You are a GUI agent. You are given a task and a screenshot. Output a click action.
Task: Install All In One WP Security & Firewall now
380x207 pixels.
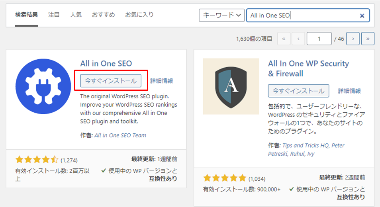pos(298,91)
